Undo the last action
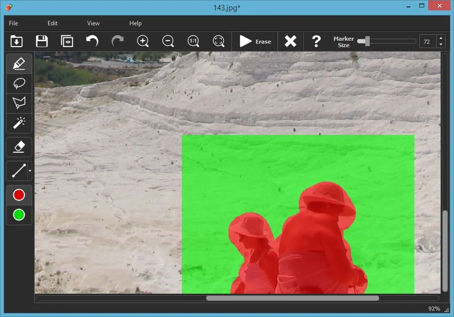The image size is (454, 317). pyautogui.click(x=92, y=41)
